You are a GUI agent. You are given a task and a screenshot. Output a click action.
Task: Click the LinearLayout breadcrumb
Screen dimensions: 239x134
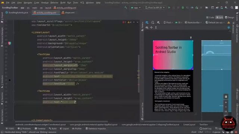189,125
